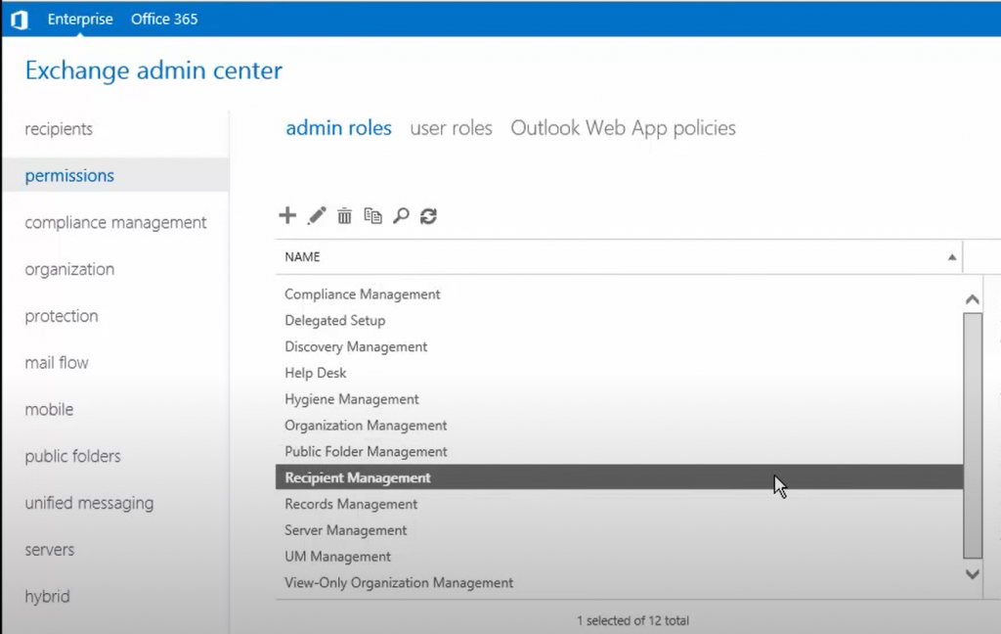Go to recipients section
The width and height of the screenshot is (1001, 634).
(x=59, y=129)
